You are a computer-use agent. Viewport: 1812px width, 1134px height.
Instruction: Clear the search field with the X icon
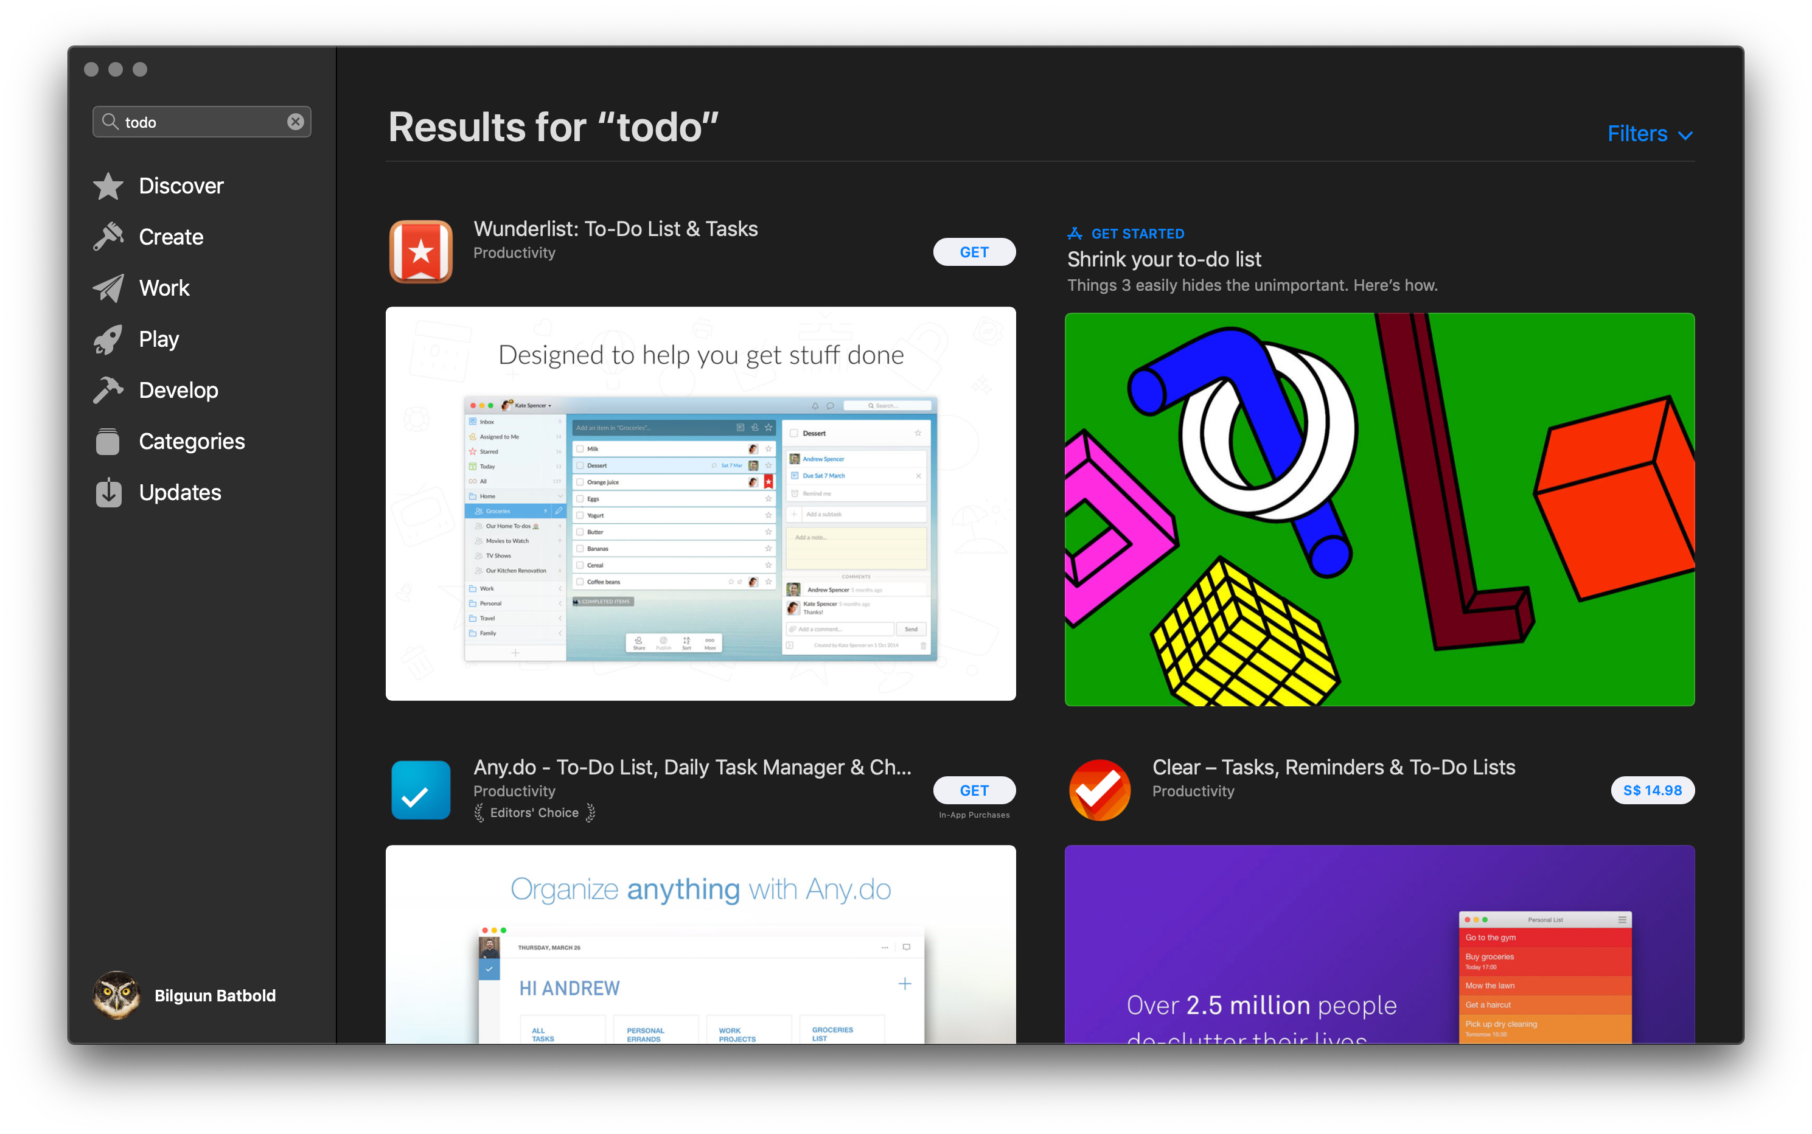tap(296, 122)
